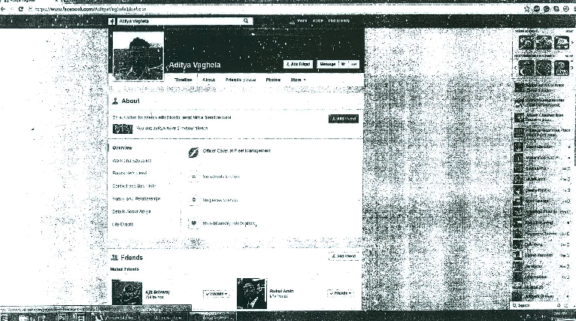The image size is (576, 321).
Task: Open the Home link in top bar
Action: (318, 21)
